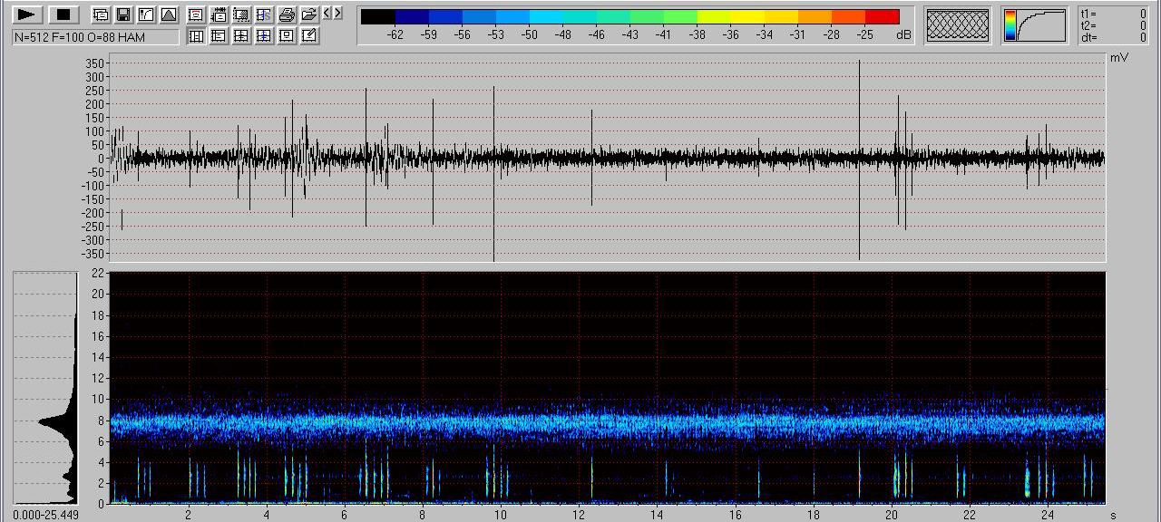Click the N=512 F=100 parameters field
Image resolution: width=1161 pixels, height=522 pixels.
point(95,37)
